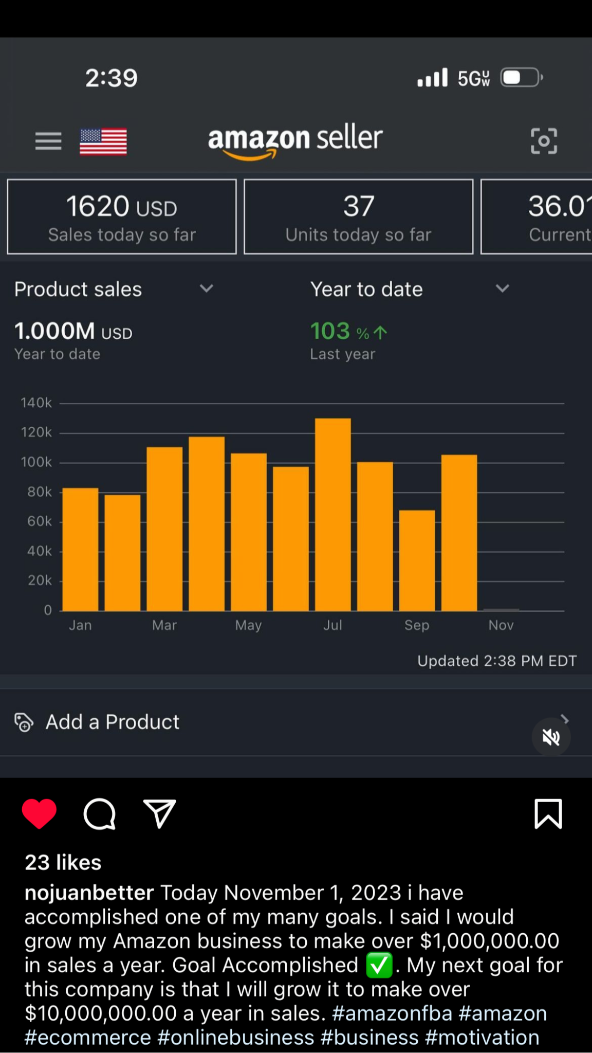Expand the Year to date dropdown

tap(502, 289)
